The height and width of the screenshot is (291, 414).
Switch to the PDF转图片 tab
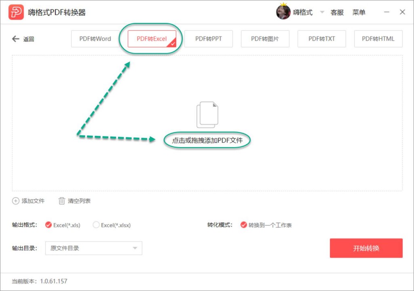pos(265,39)
